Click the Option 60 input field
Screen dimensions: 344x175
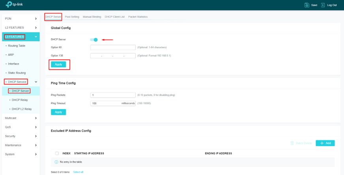click(113, 47)
